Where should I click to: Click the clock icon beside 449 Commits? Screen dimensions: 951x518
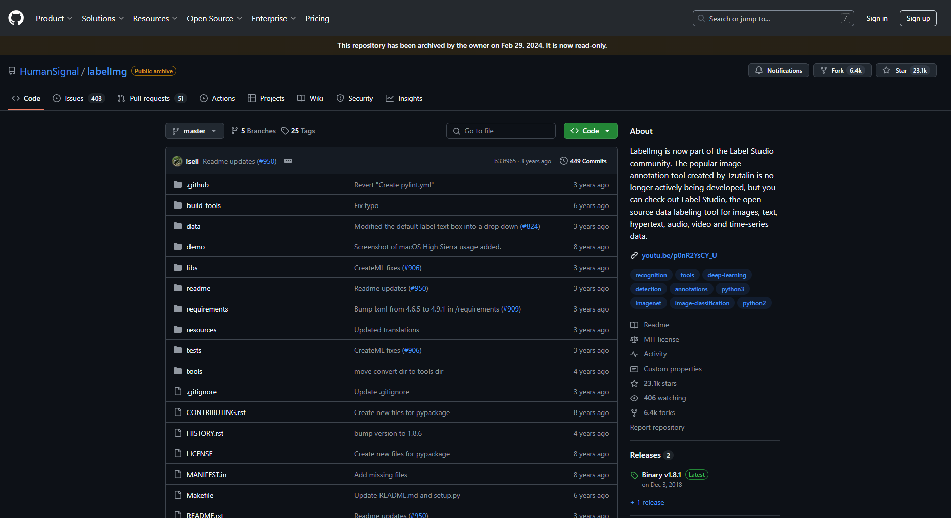click(564, 161)
